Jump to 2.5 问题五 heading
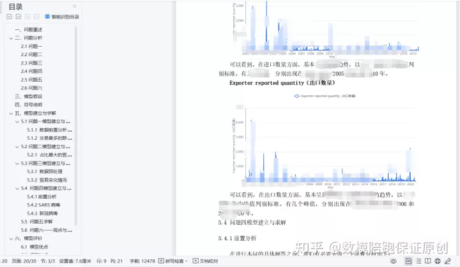Viewport: 460px width, 267px height. tap(31, 80)
